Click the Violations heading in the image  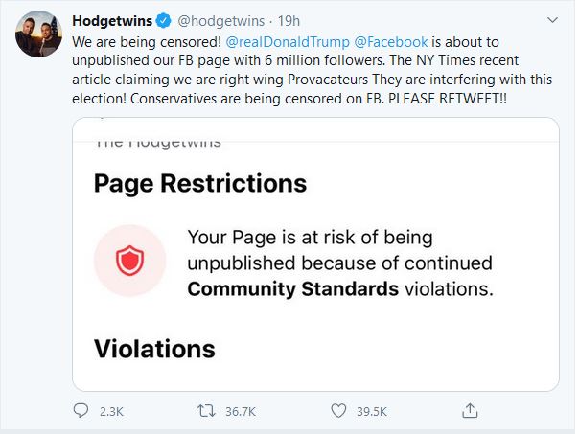pyautogui.click(x=154, y=349)
